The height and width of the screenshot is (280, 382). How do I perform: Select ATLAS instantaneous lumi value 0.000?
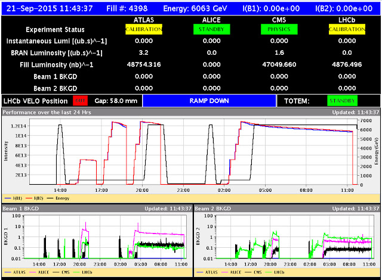click(144, 41)
